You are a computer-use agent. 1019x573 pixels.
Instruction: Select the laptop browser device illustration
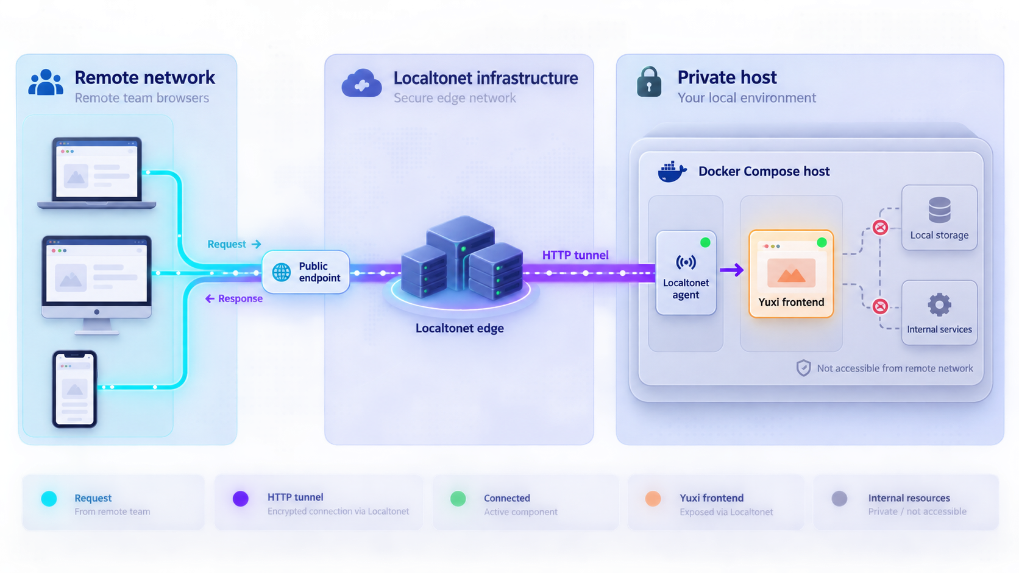(x=97, y=174)
